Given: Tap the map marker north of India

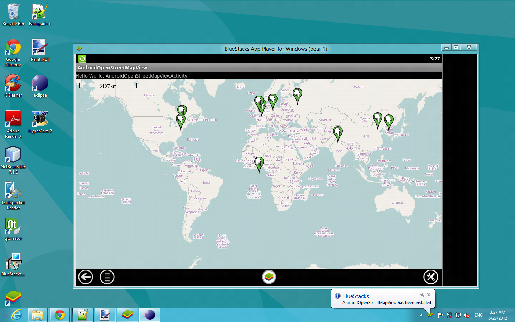Looking at the screenshot, I should click(x=338, y=135).
